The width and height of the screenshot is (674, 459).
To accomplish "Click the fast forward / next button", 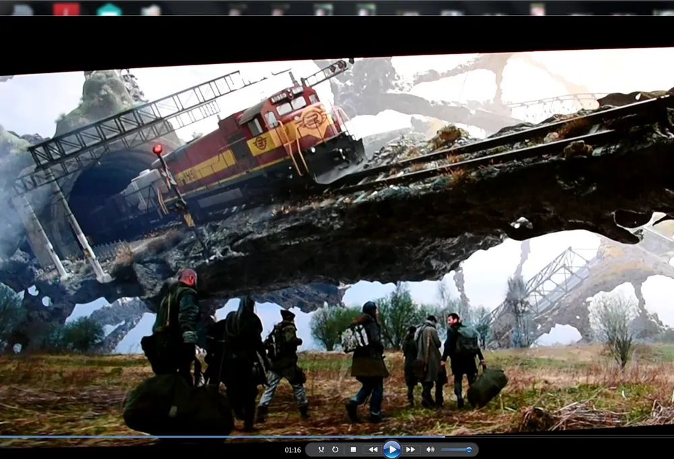I will point(410,450).
